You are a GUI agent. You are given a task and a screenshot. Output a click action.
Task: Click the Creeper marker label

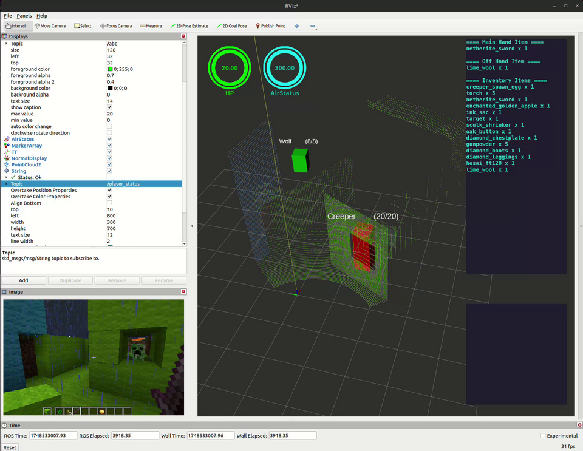(341, 216)
